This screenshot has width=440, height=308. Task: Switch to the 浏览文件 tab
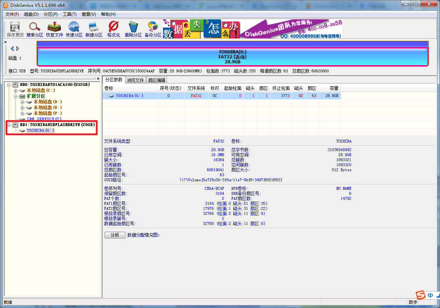135,80
